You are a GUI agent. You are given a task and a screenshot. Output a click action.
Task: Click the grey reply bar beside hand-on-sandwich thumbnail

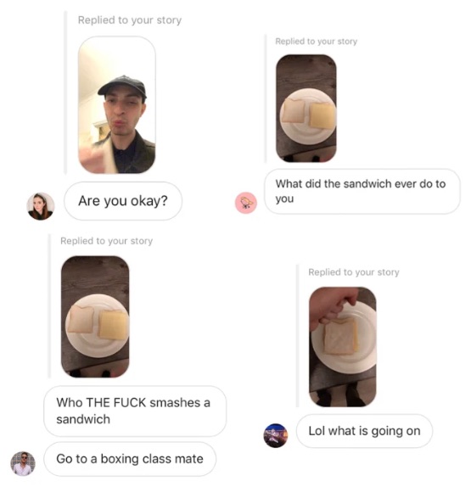coord(298,336)
